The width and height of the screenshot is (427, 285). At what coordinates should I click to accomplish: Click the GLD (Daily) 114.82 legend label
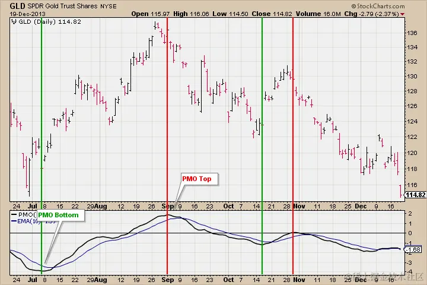coord(49,21)
